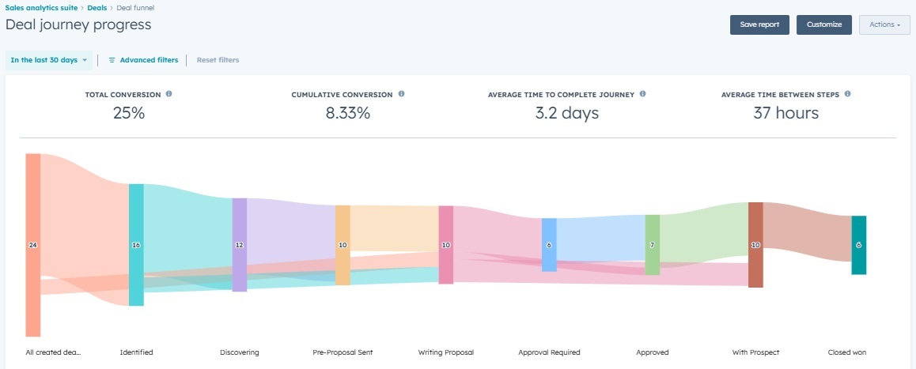916x369 pixels.
Task: Click the Closed won stage bar
Action: (858, 245)
